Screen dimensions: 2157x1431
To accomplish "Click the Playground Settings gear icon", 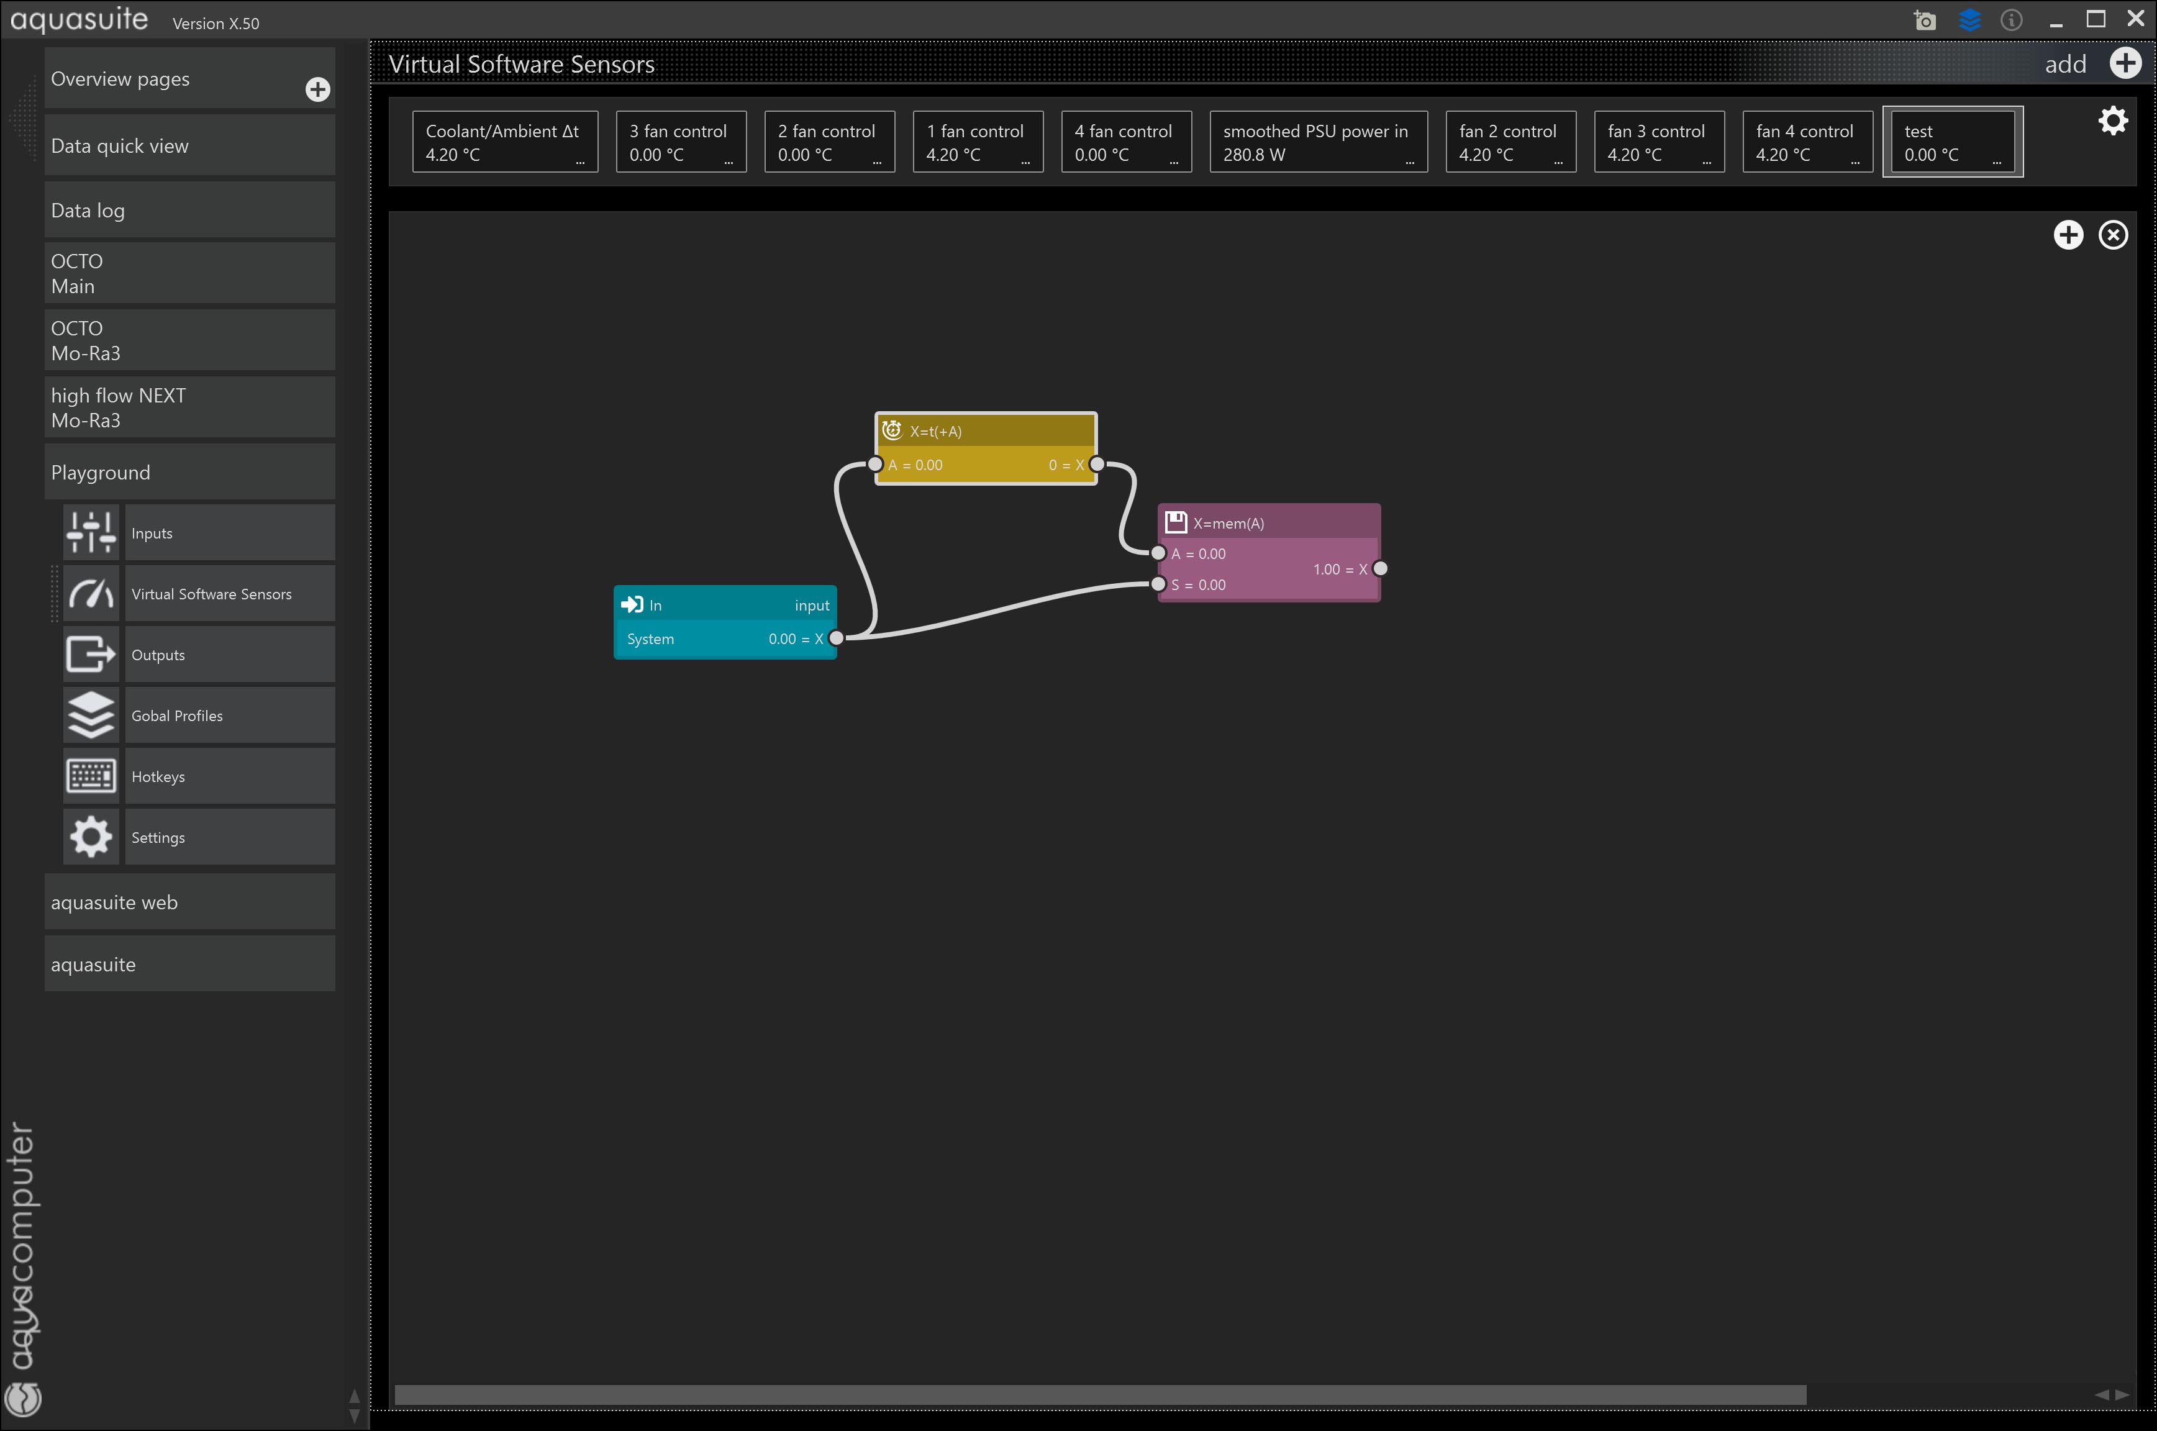I will pyautogui.click(x=91, y=837).
